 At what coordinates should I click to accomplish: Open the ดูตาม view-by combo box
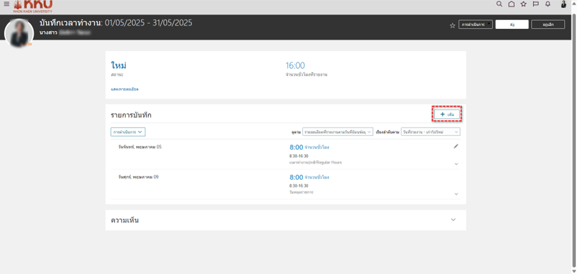(x=337, y=132)
